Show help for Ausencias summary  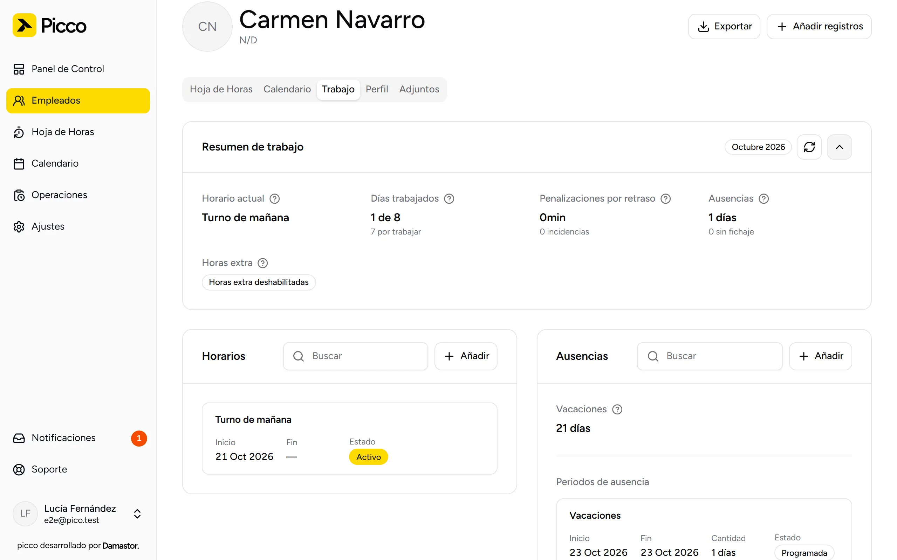(x=764, y=199)
